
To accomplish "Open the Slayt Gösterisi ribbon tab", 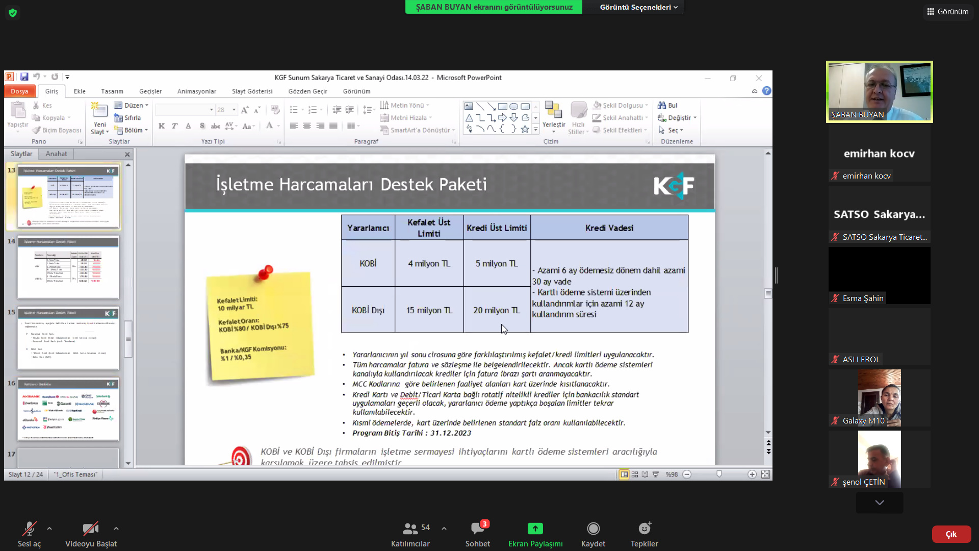I will (252, 91).
